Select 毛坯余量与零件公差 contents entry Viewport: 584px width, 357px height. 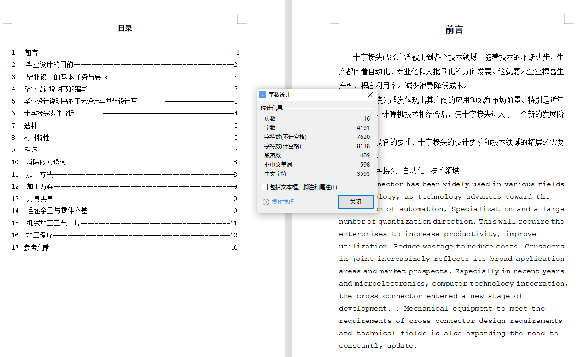click(57, 211)
